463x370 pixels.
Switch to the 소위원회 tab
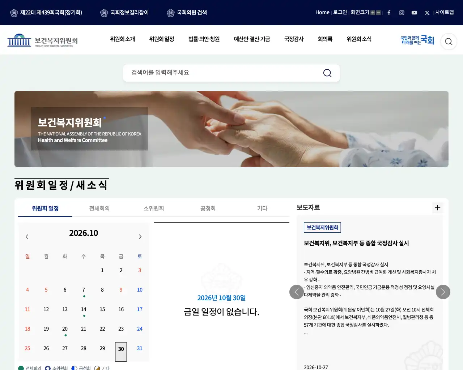coord(154,208)
